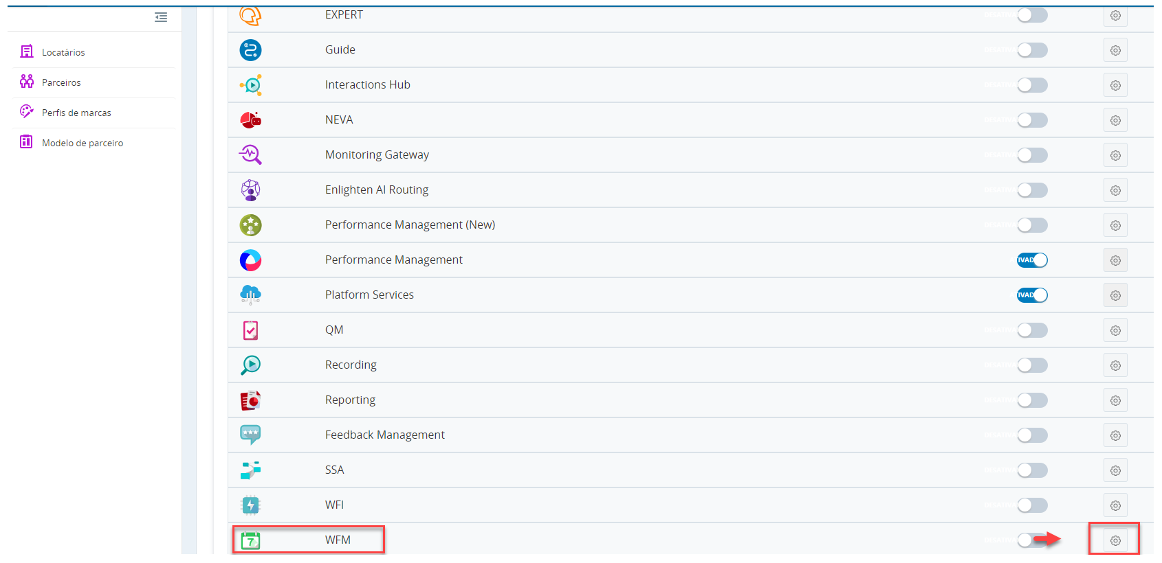Viewport: 1162px width, 563px height.
Task: Open Feedback Management settings gear
Action: coord(1115,436)
